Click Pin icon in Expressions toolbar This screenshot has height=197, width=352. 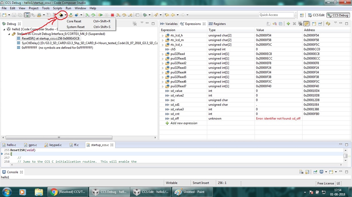[x=320, y=24]
